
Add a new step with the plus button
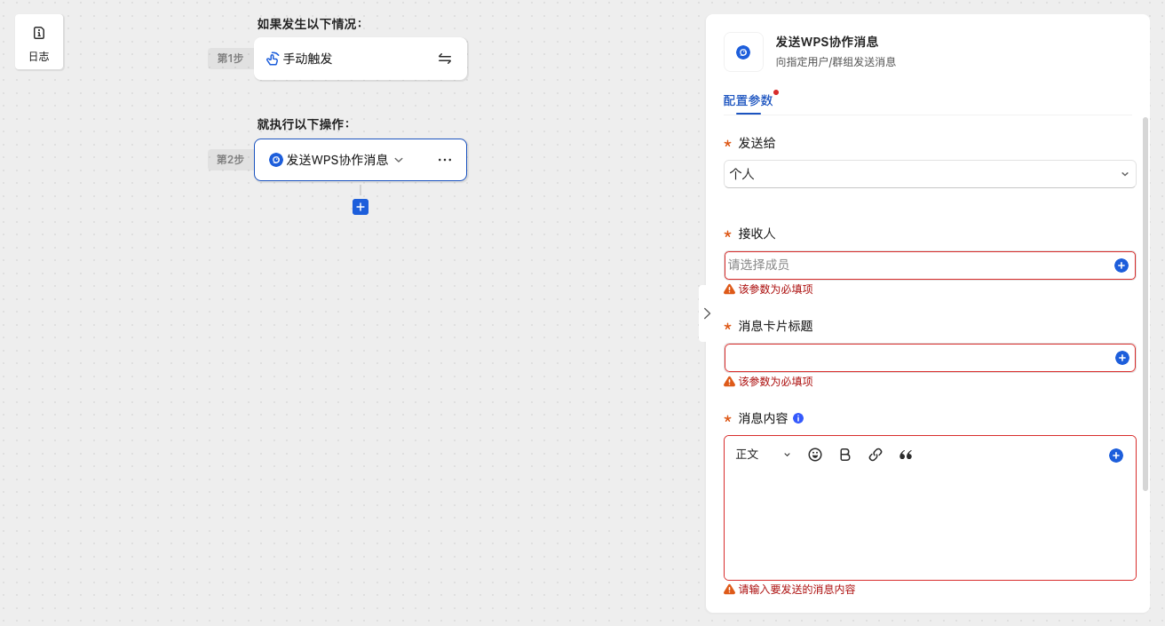point(361,207)
